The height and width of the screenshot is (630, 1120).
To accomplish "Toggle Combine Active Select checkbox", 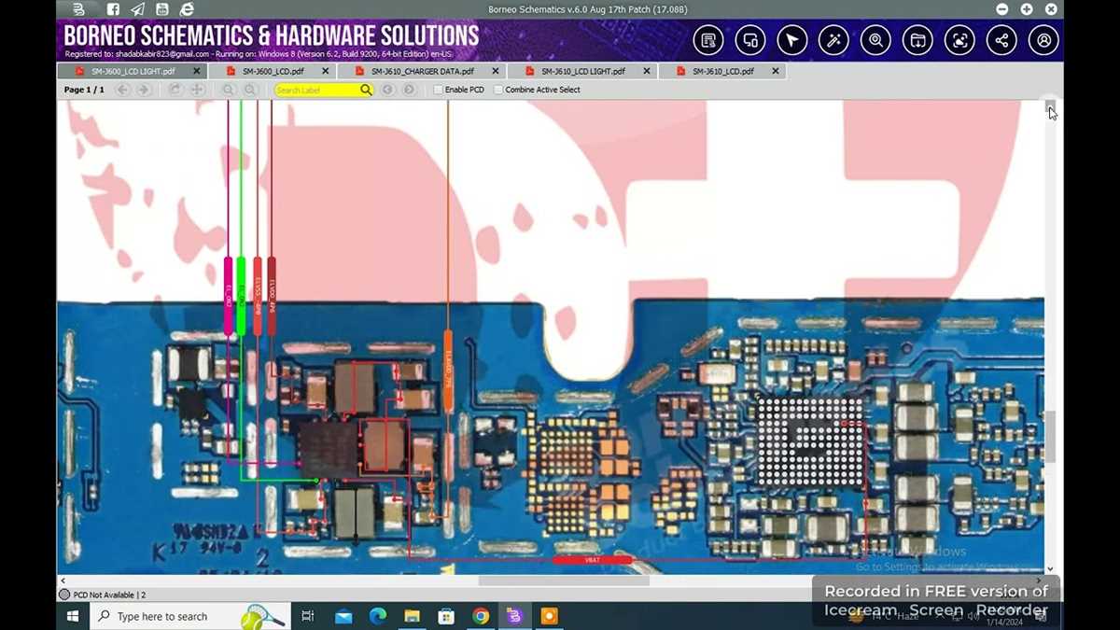I will pyautogui.click(x=498, y=90).
